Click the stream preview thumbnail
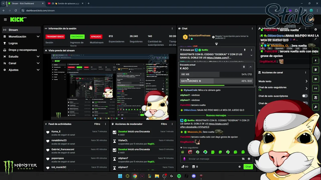Viewport: 321px width, 180px height. pos(110,87)
